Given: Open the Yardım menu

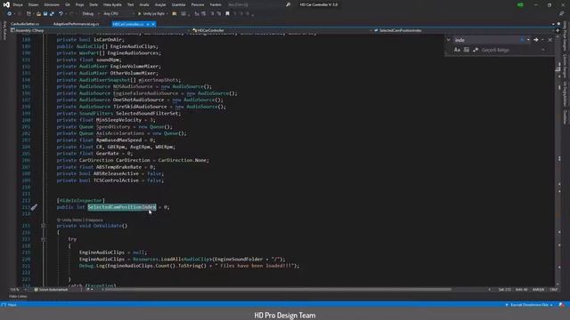Looking at the screenshot, I should 216,4.
